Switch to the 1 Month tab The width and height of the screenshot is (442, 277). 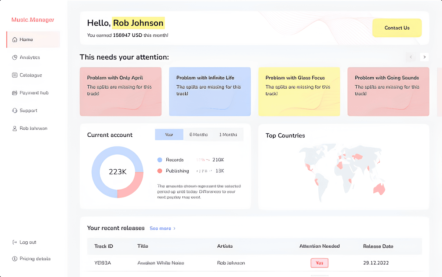228,134
